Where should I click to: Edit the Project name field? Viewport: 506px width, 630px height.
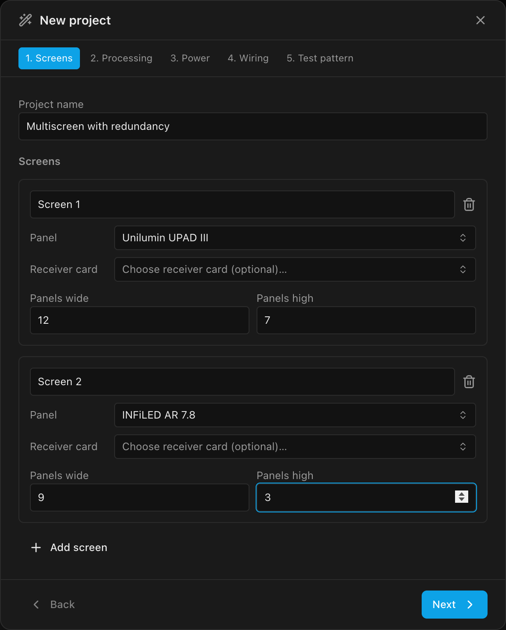pyautogui.click(x=253, y=126)
